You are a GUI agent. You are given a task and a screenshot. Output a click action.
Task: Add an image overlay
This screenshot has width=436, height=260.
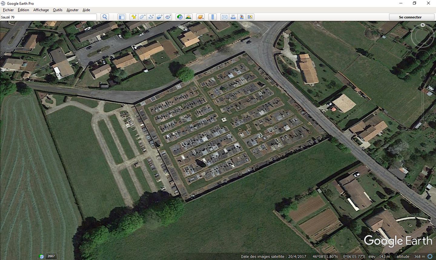(159, 17)
